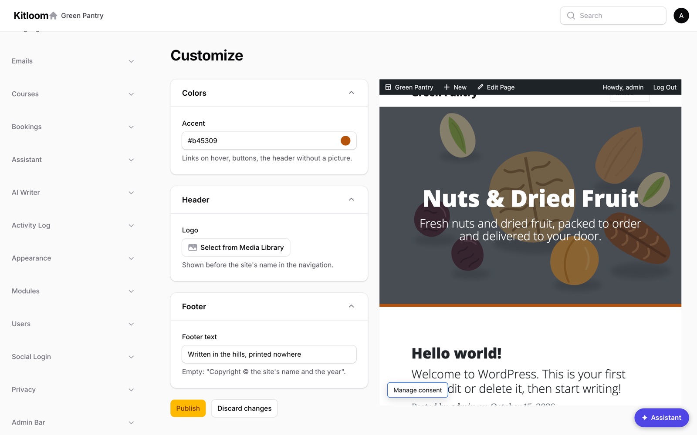Click Log Out in preview bar
The width and height of the screenshot is (697, 435).
pyautogui.click(x=665, y=87)
